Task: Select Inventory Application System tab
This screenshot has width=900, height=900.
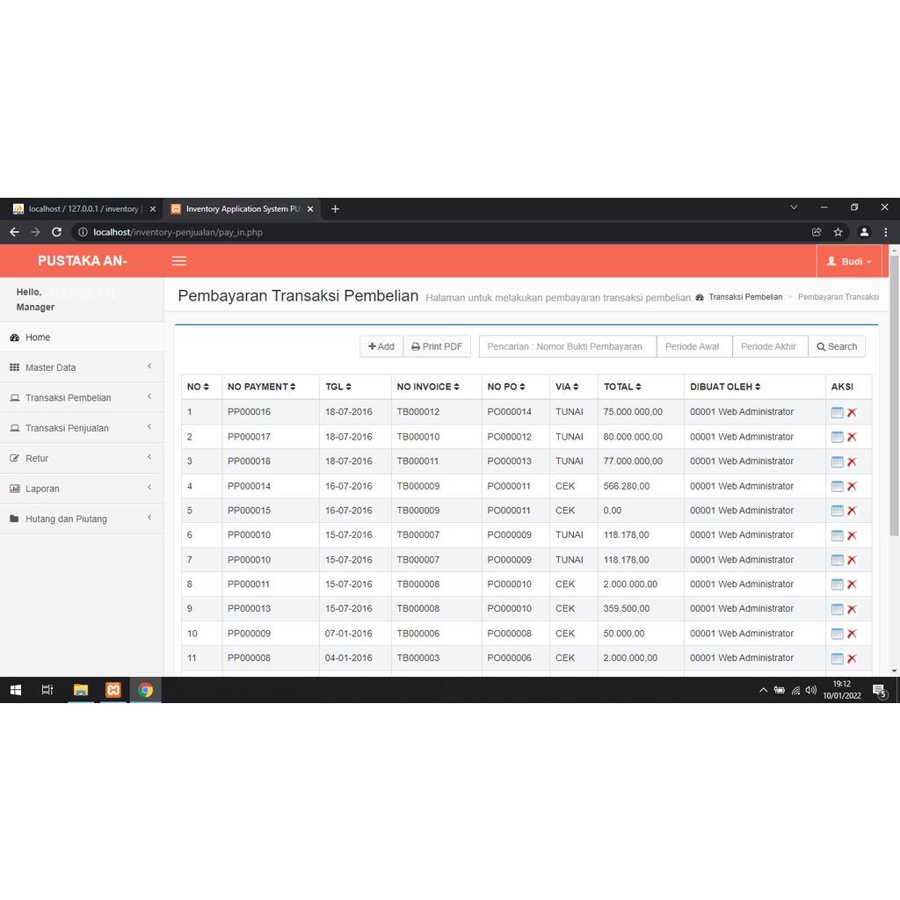Action: coord(242,209)
